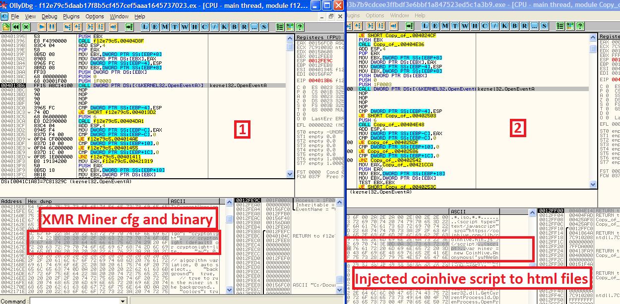The image size is (620, 304).
Task: Show Source with S button in left window
Action: [264, 26]
